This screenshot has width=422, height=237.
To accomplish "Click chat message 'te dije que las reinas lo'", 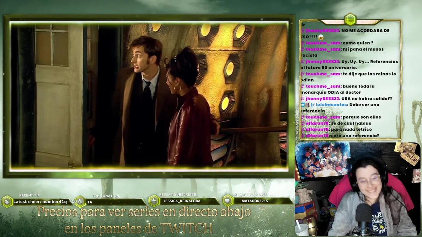I will click(369, 74).
